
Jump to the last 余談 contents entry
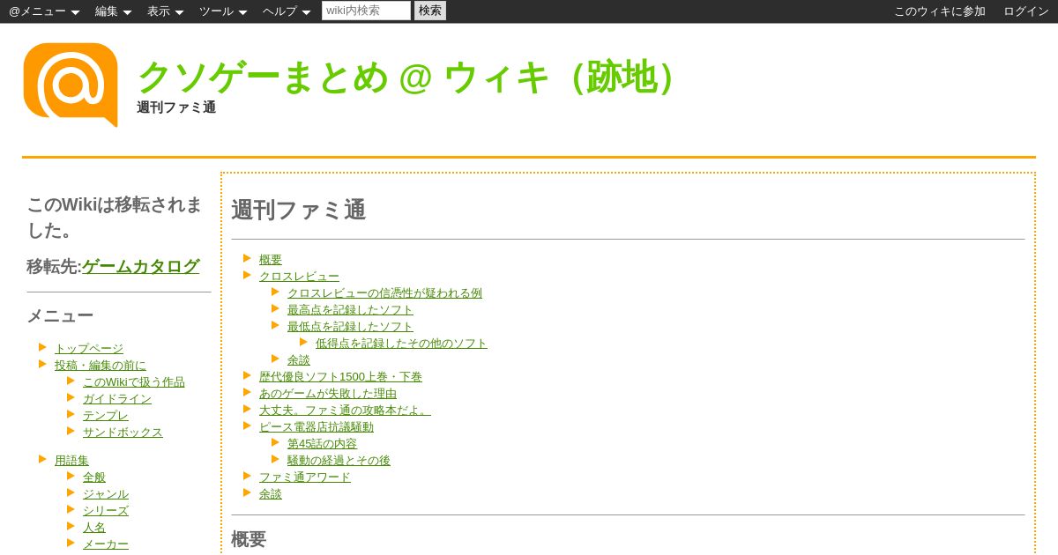pos(271,494)
